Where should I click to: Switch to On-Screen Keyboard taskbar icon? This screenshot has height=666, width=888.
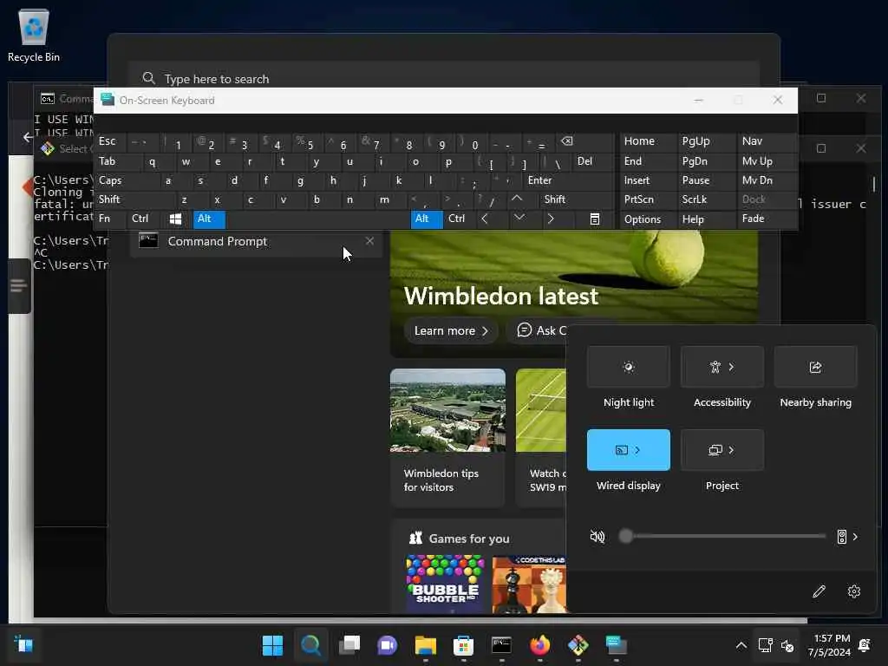[617, 645]
